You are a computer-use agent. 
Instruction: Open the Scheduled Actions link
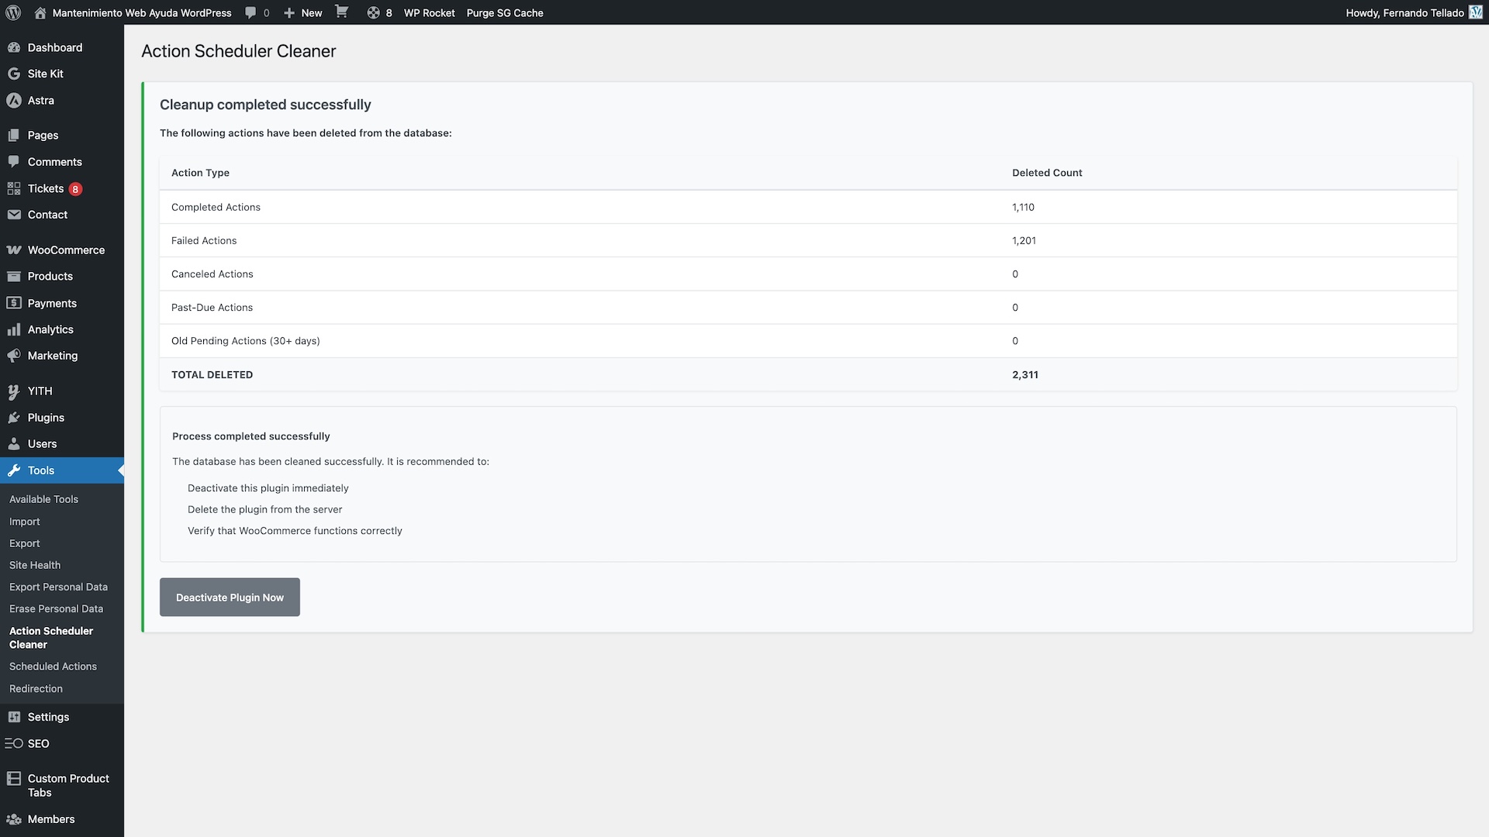(x=53, y=666)
